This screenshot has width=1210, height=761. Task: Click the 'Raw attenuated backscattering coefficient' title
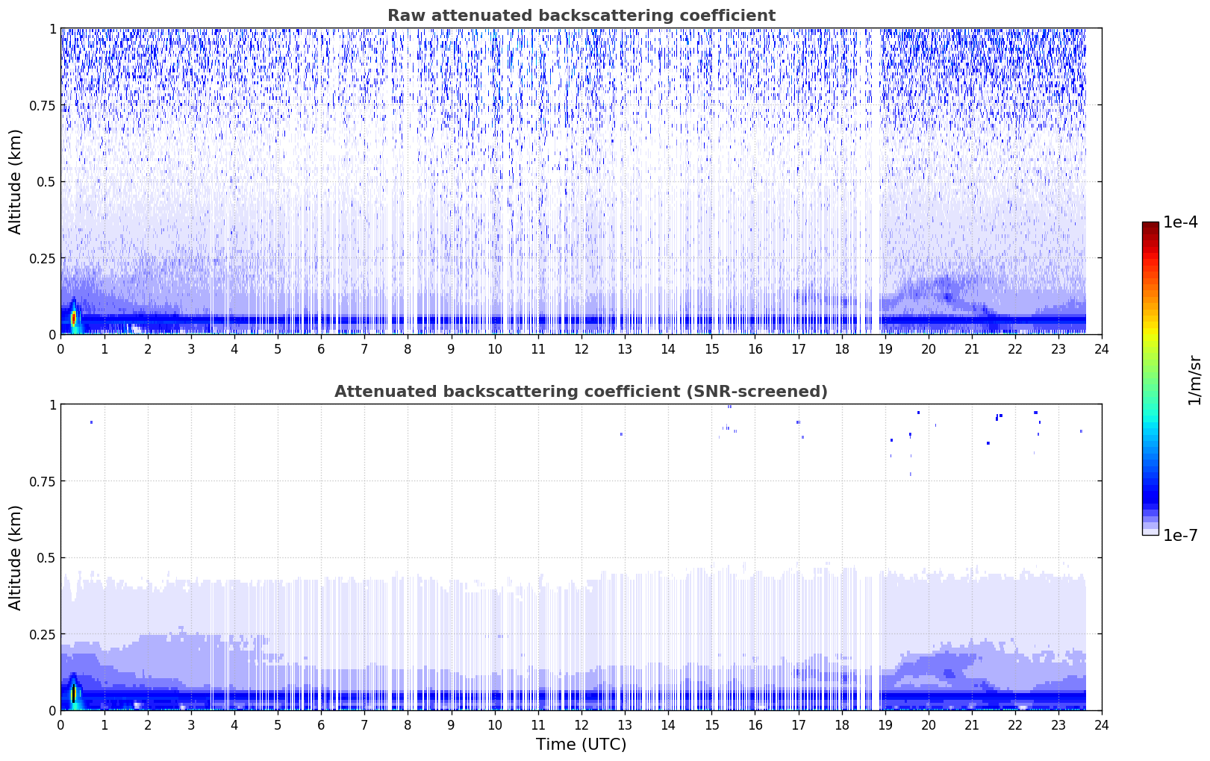pos(581,16)
